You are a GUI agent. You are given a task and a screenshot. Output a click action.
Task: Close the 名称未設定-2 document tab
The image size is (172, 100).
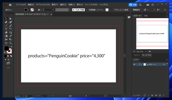51,14
